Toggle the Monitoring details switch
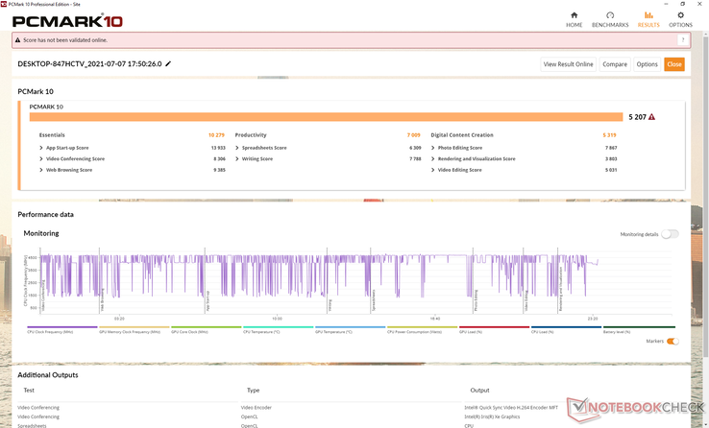Screen dimensions: 709x428 (x=670, y=234)
